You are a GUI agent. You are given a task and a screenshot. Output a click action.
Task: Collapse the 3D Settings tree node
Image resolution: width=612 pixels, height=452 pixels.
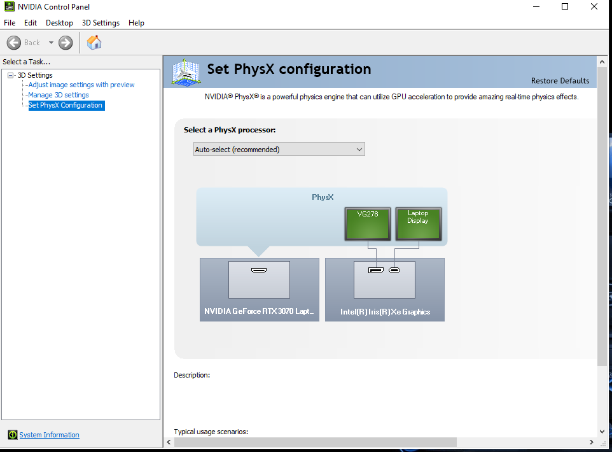click(x=11, y=75)
